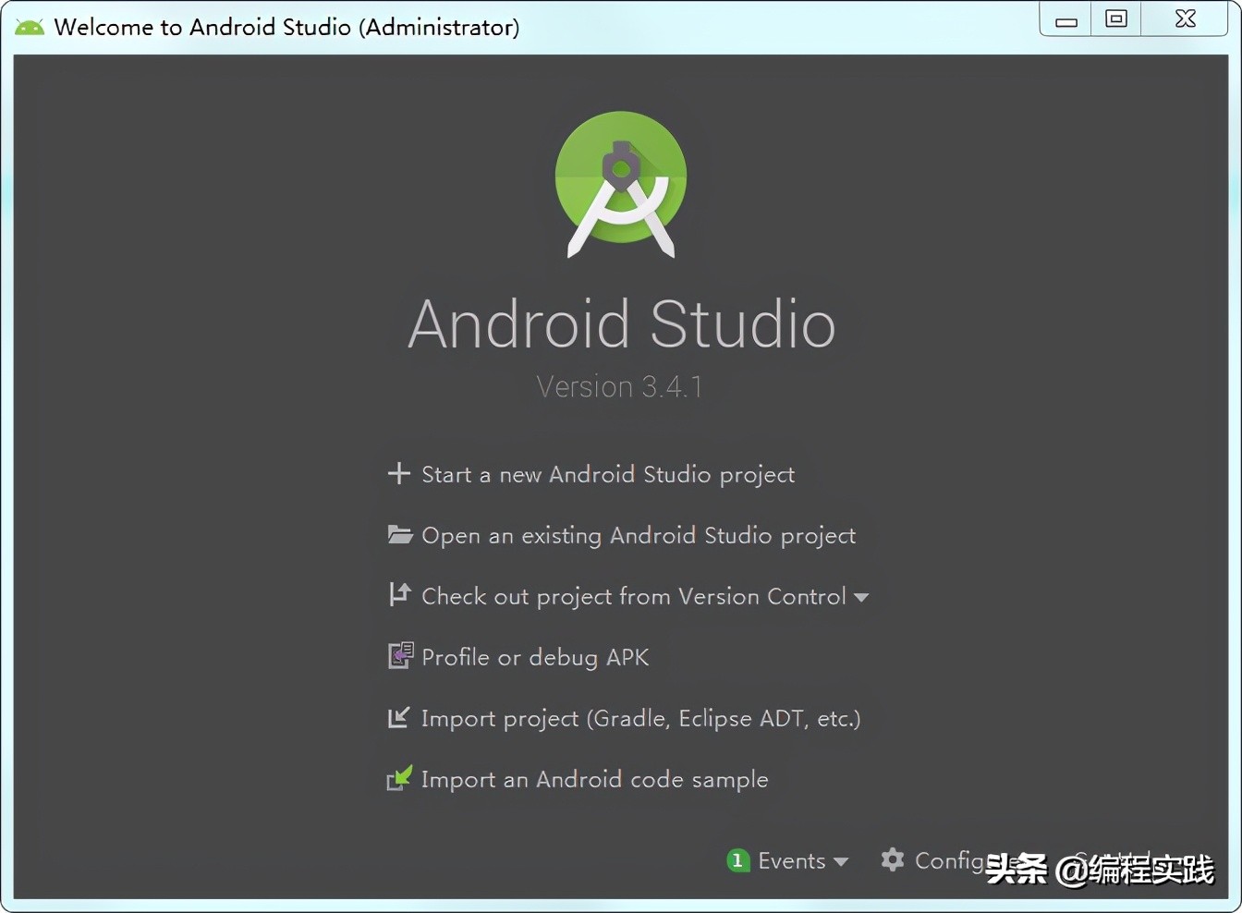Click the Android Studio title text

(x=621, y=323)
